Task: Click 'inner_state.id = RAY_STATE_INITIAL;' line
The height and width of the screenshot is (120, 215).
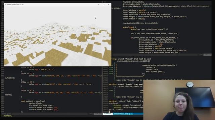Action: [157, 40]
